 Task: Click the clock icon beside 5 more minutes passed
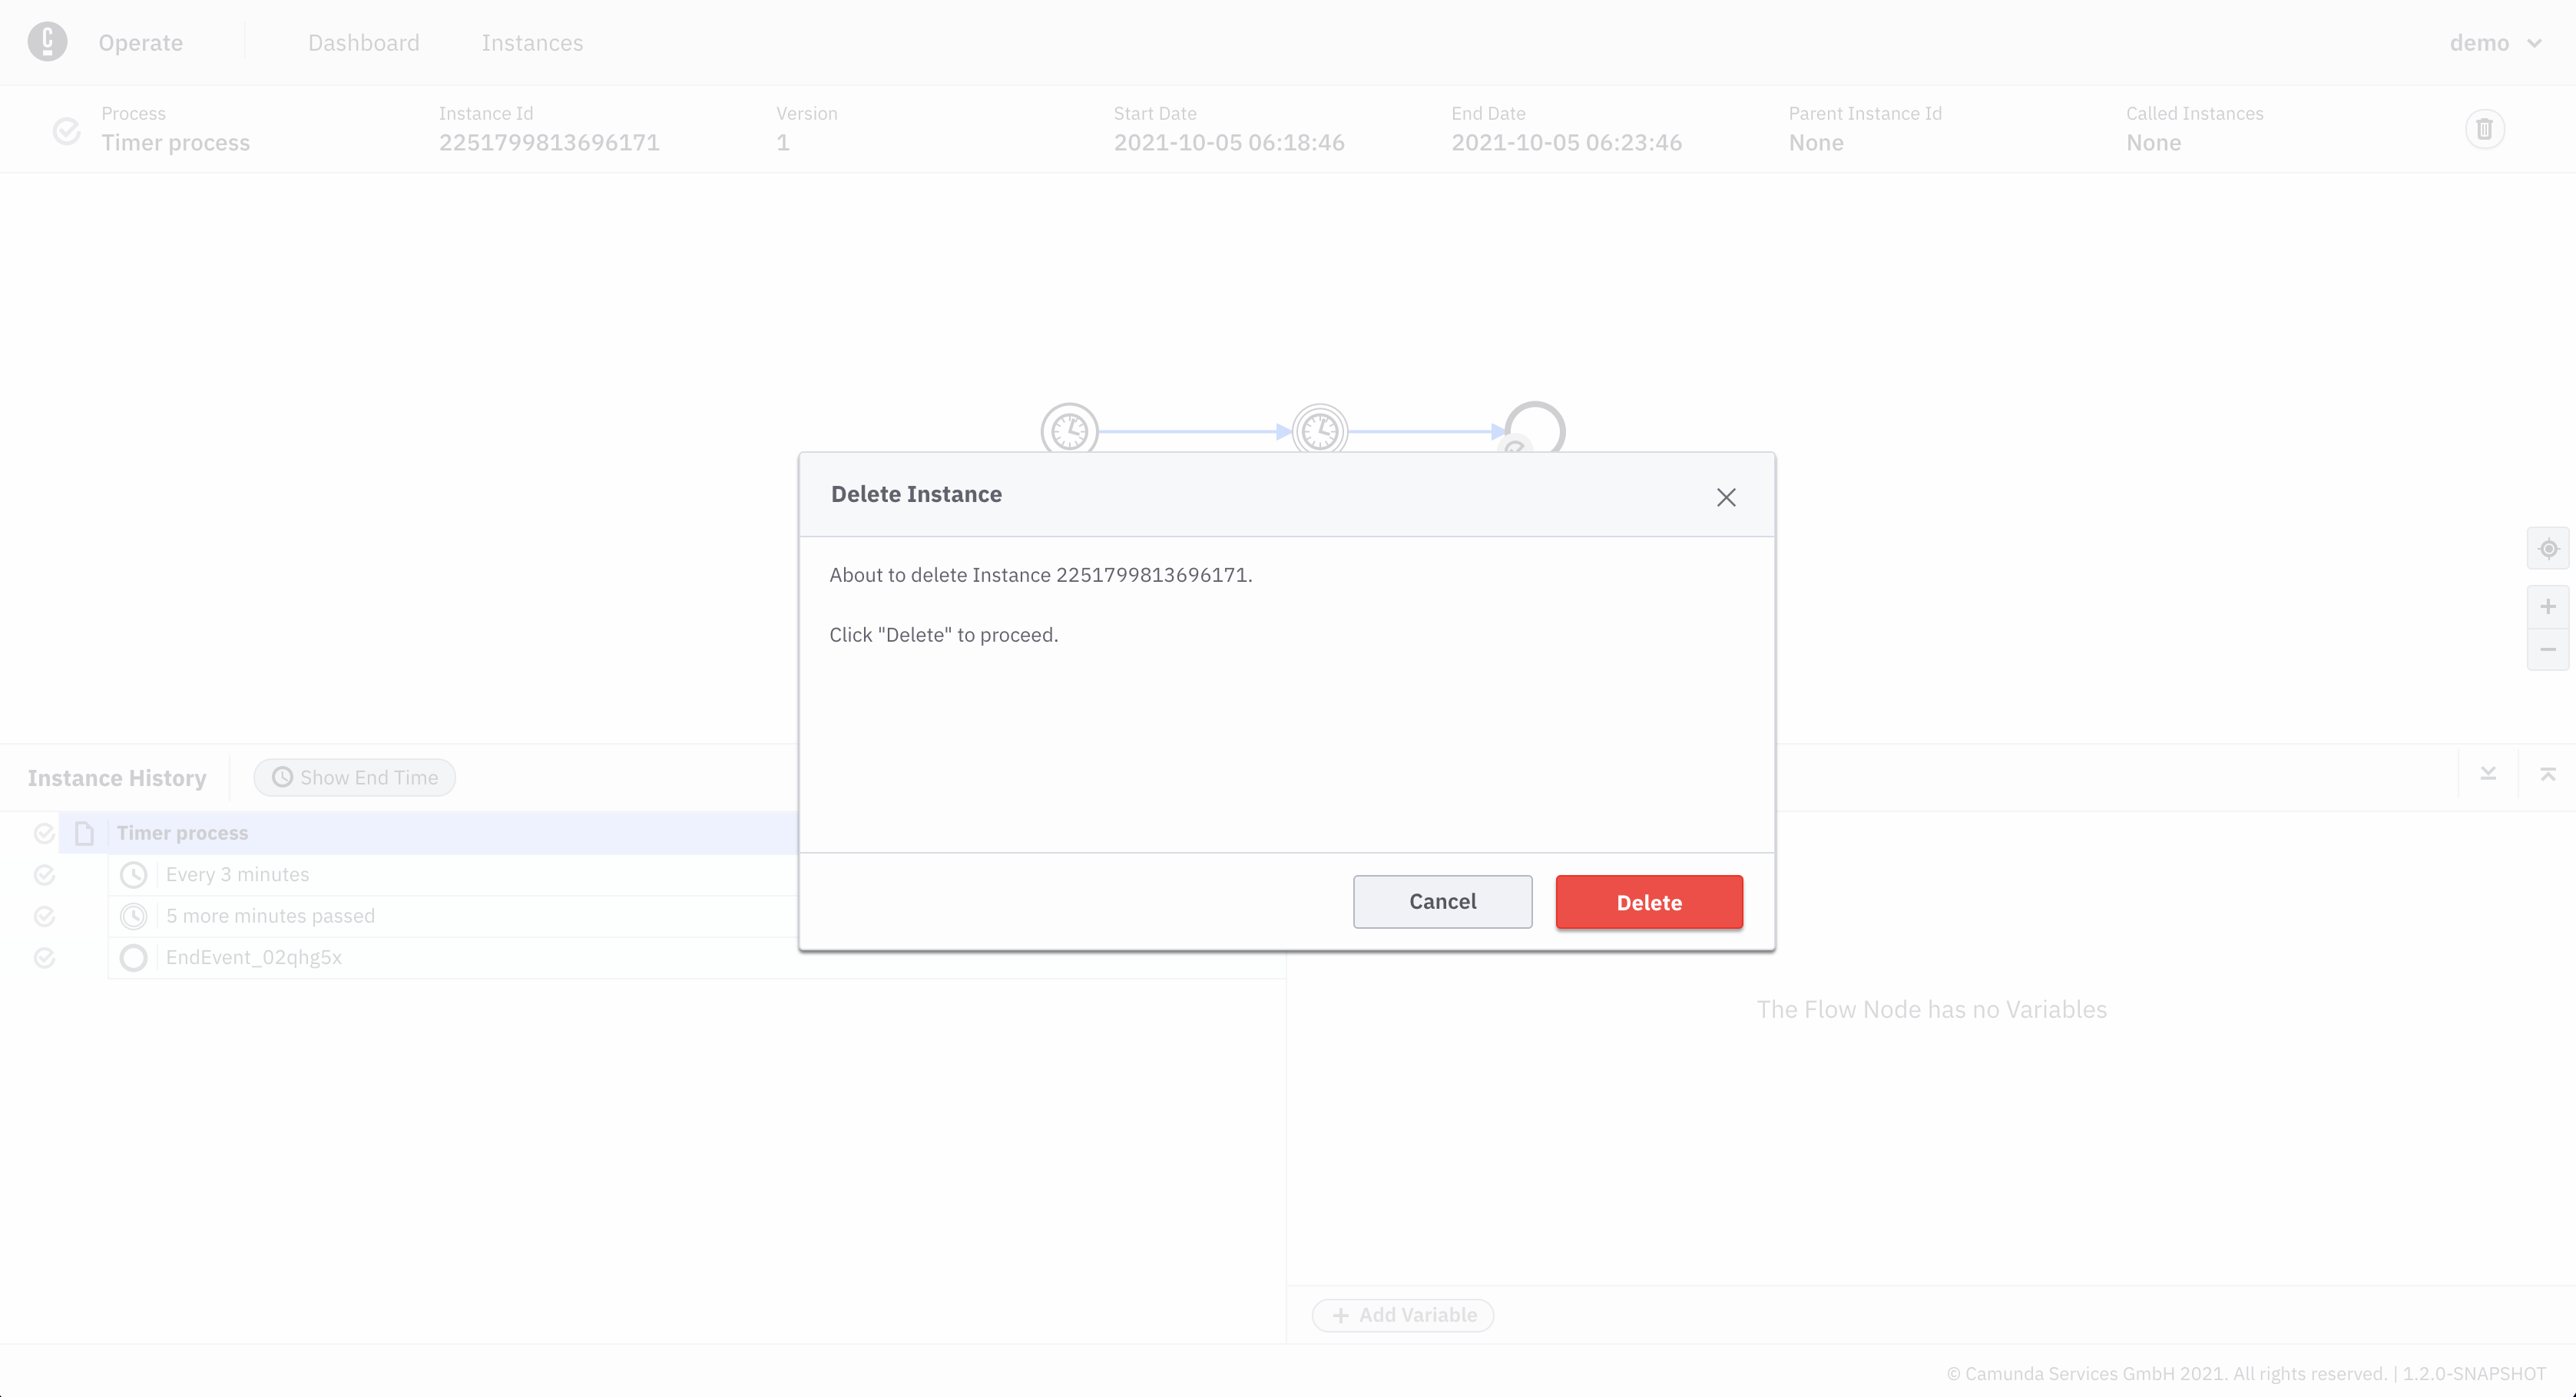tap(133, 916)
